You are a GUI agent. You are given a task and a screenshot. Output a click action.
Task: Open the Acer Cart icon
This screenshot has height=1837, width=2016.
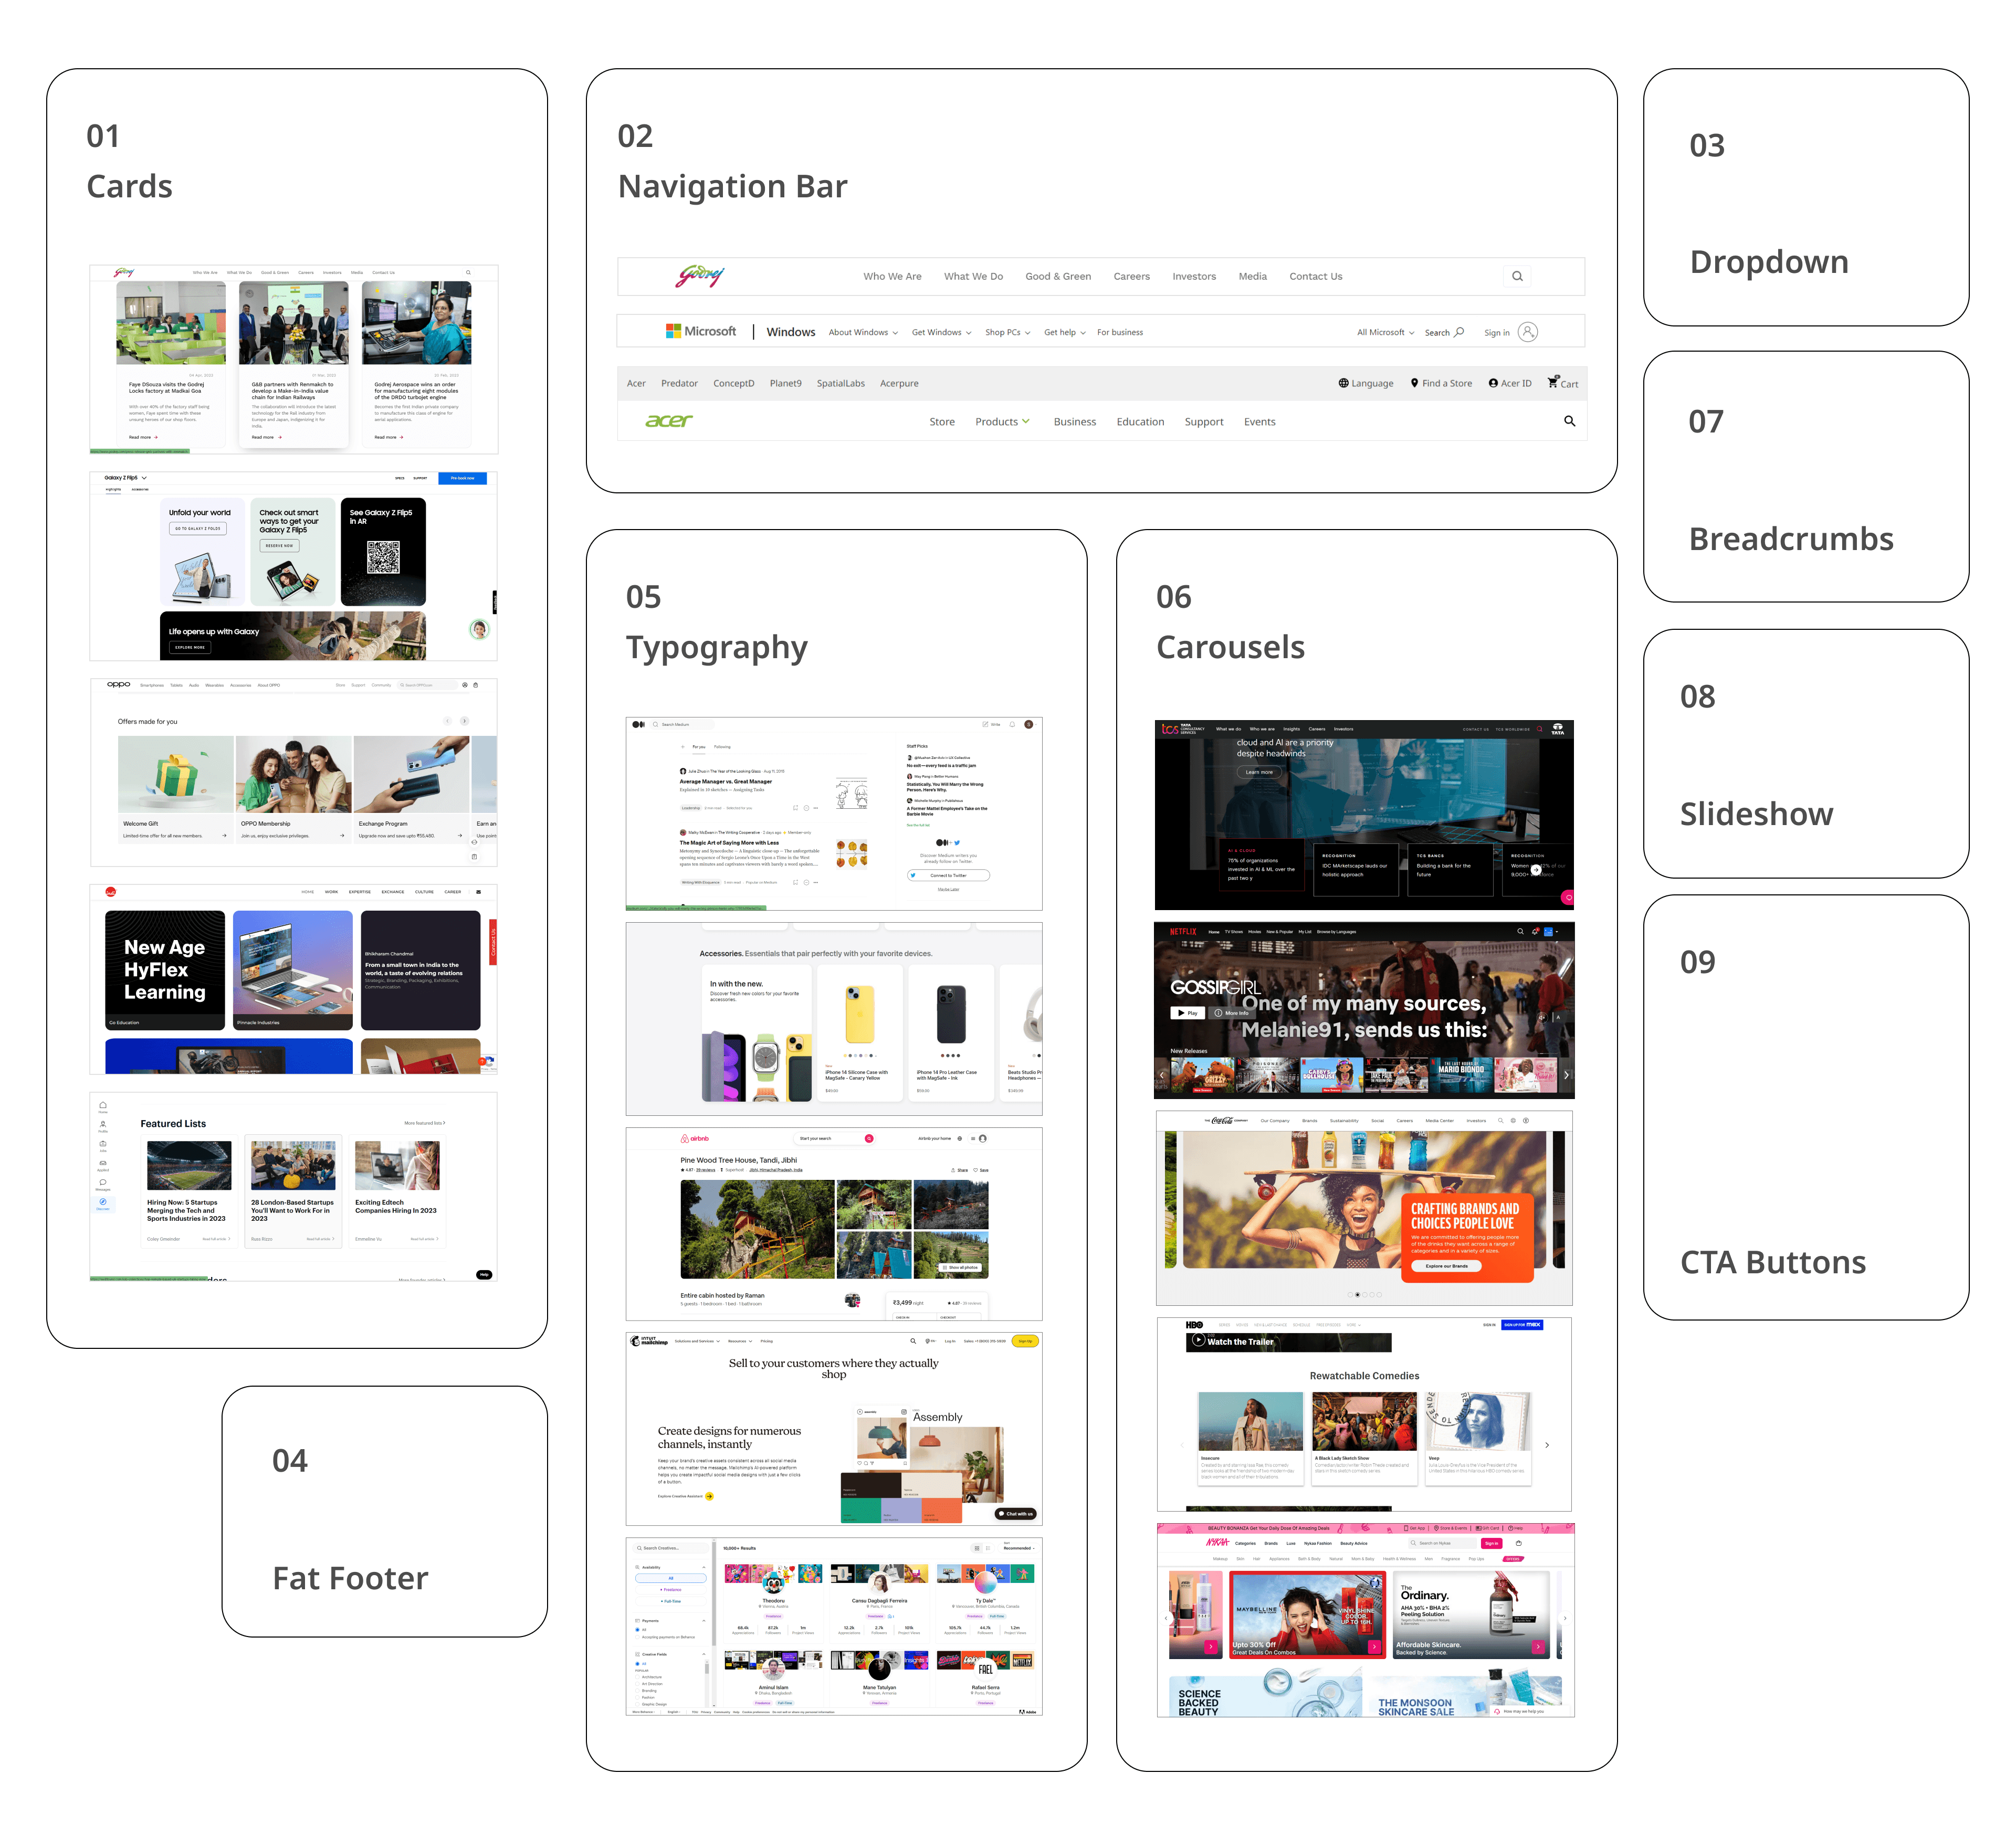(x=1553, y=382)
